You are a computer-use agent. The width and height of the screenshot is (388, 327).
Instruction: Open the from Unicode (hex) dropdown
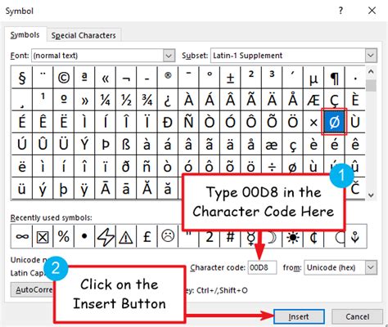point(371,267)
